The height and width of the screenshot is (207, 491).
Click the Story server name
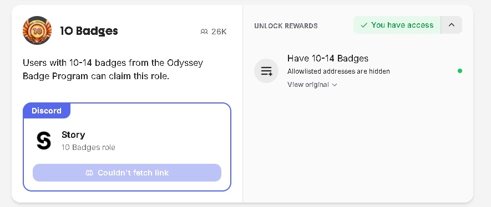click(73, 134)
